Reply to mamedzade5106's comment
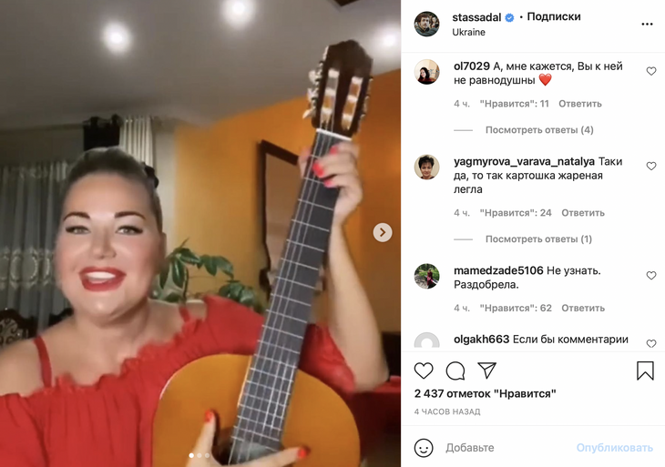Viewport: 665px width, 467px height. pos(583,308)
